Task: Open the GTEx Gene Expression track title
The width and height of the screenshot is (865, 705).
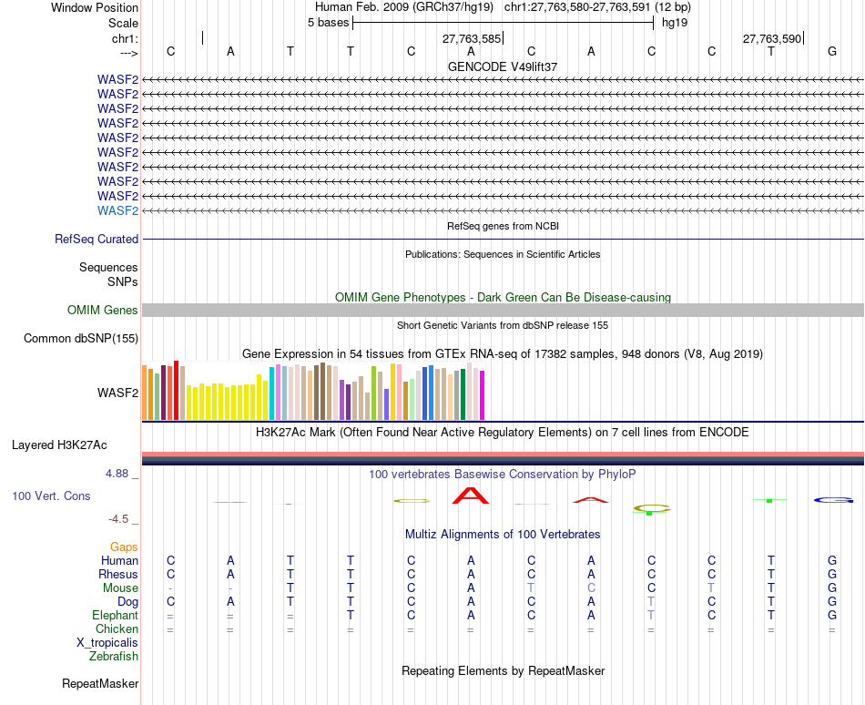Action: coord(503,354)
